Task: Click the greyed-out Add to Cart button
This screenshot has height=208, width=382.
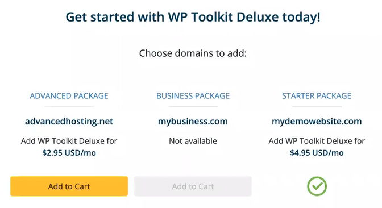Action: point(193,186)
